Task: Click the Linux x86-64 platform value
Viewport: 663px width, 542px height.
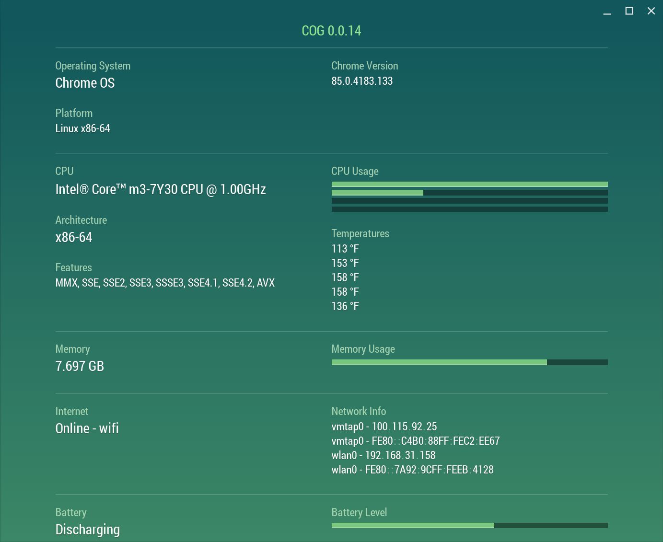Action: (82, 128)
